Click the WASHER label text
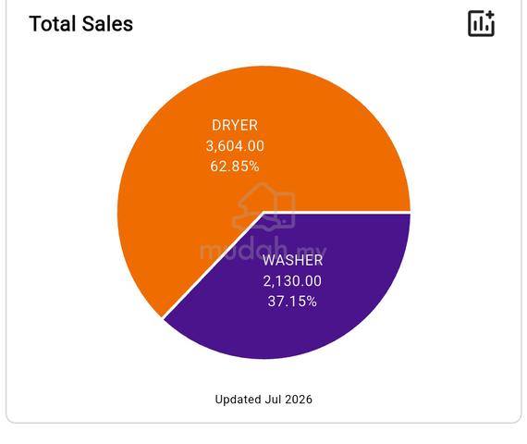 click(x=293, y=260)
